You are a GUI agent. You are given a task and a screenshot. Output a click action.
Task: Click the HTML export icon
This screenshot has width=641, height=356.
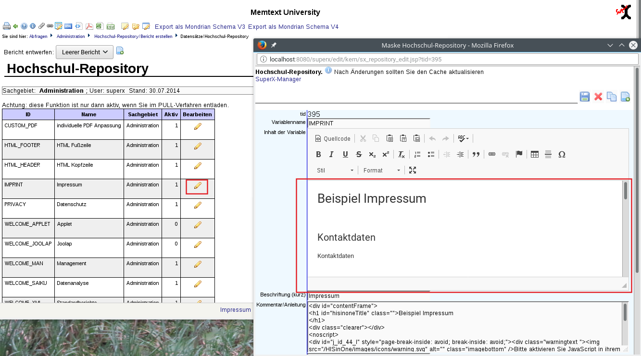68,26
